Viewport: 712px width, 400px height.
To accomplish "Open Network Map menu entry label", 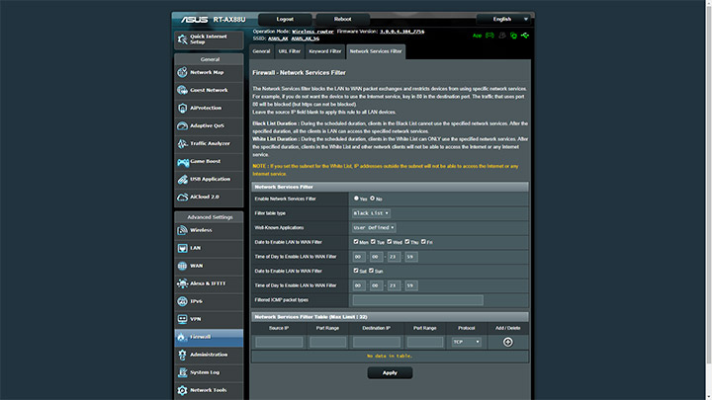I will (207, 72).
